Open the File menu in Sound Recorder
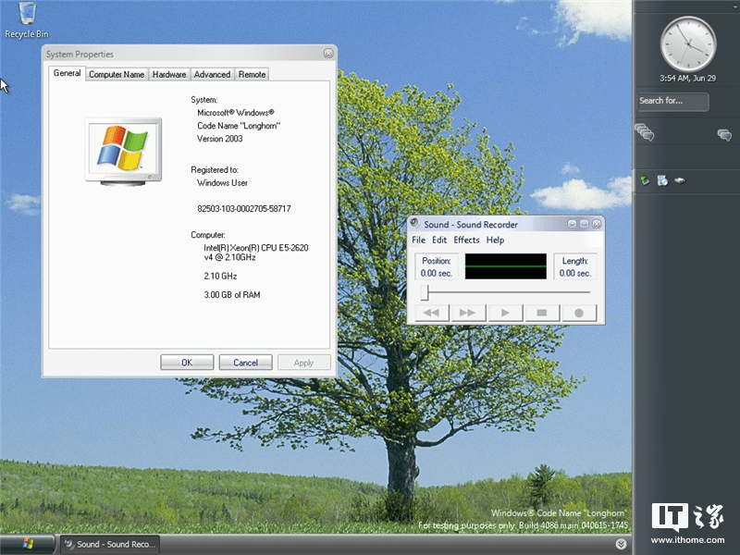Image resolution: width=740 pixels, height=555 pixels. pyautogui.click(x=419, y=240)
